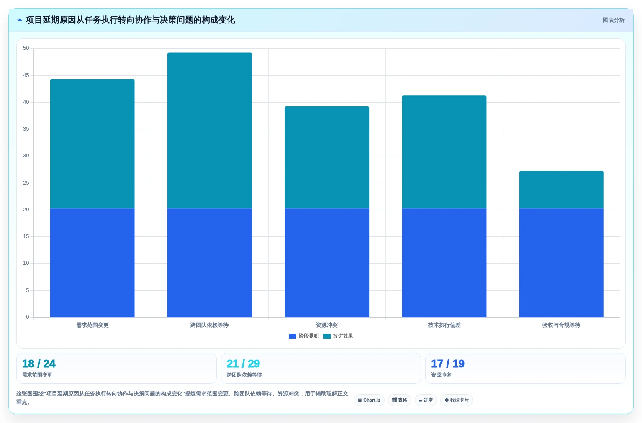This screenshot has width=642, height=423.
Task: Click the teal bar segment for 跨团队依赖等待
Action: 210,131
